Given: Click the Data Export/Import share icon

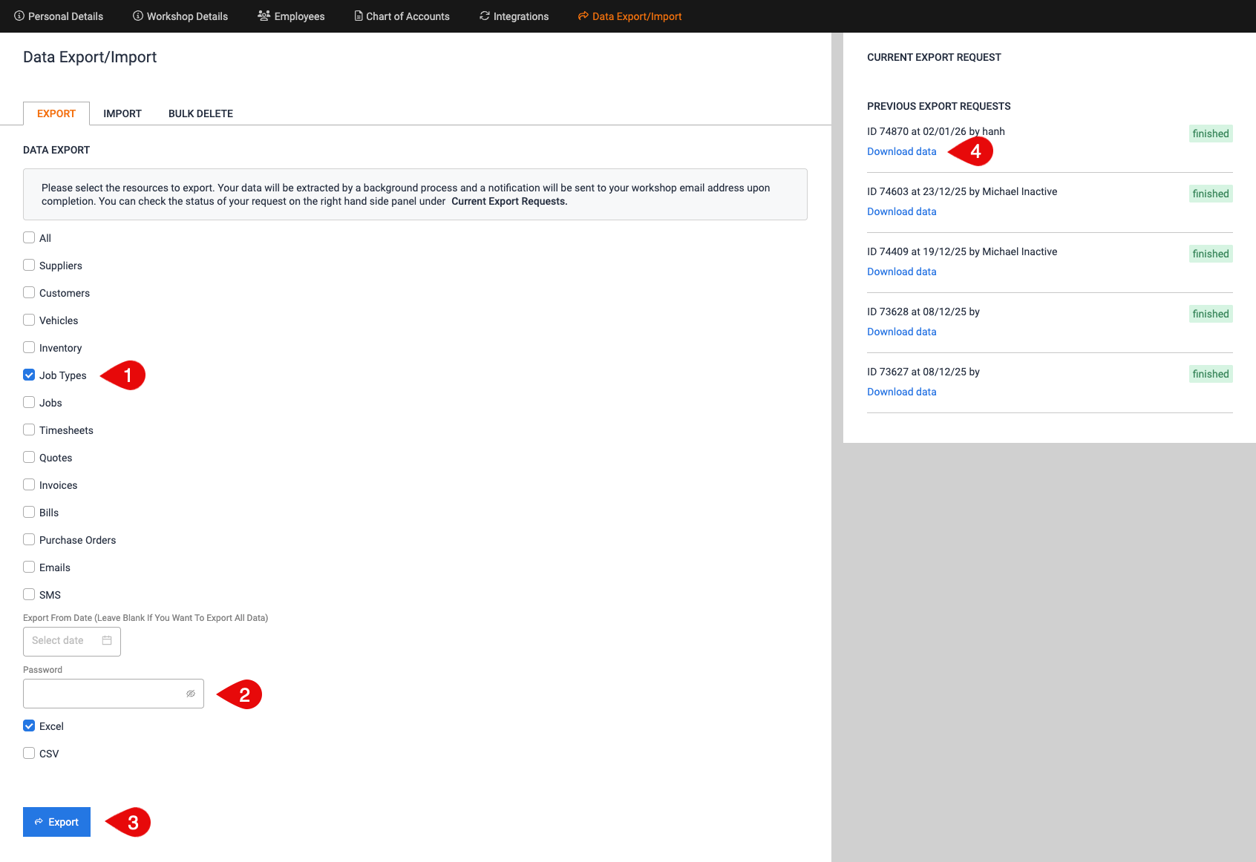Looking at the screenshot, I should pyautogui.click(x=583, y=16).
